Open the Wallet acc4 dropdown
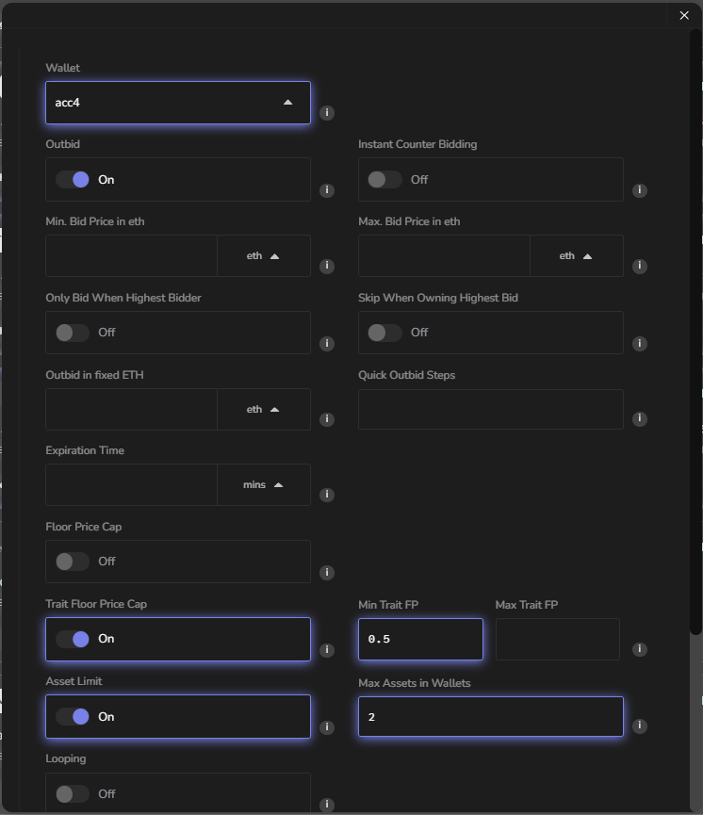703x815 pixels. pyautogui.click(x=178, y=103)
